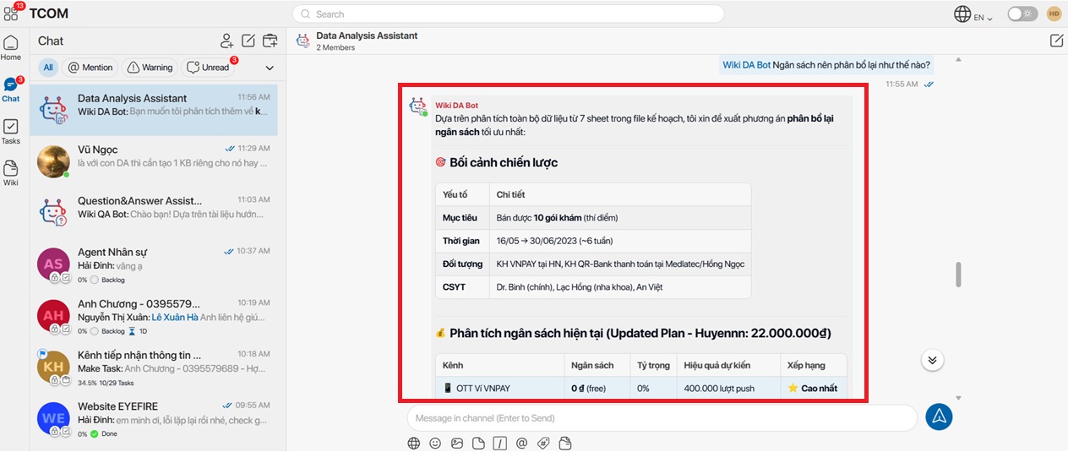
Task: Click the Wiki DA Bot mention link
Action: pos(746,65)
